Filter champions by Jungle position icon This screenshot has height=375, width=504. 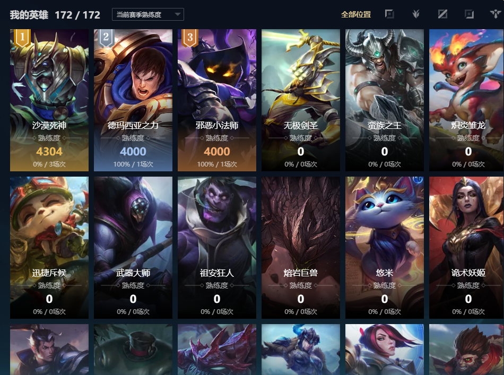coord(416,14)
